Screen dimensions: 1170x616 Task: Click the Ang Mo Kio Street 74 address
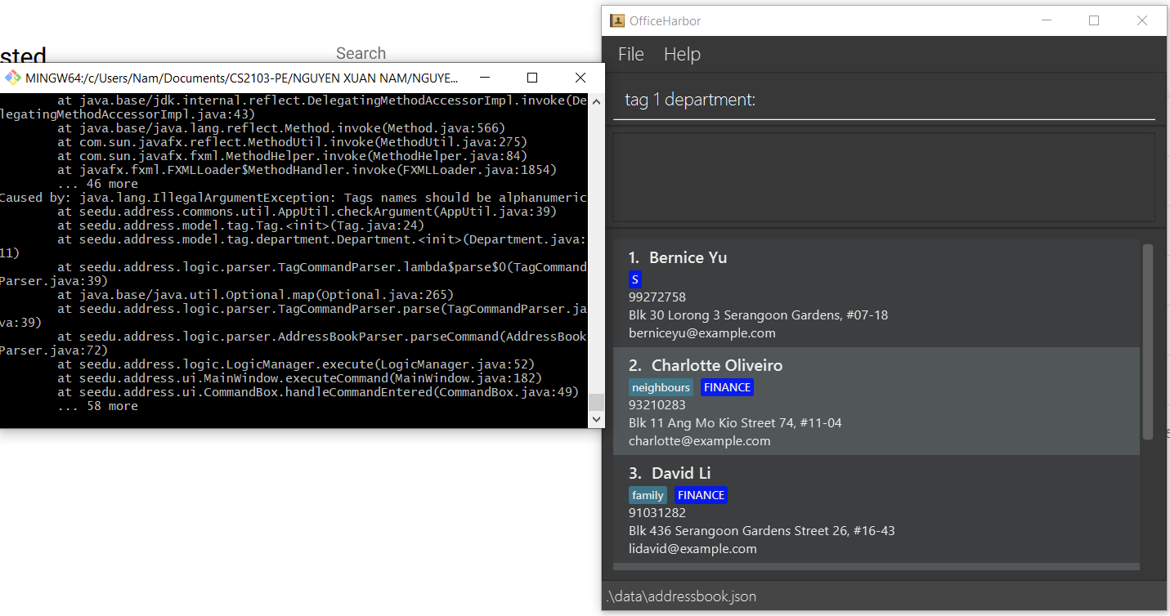coord(735,422)
